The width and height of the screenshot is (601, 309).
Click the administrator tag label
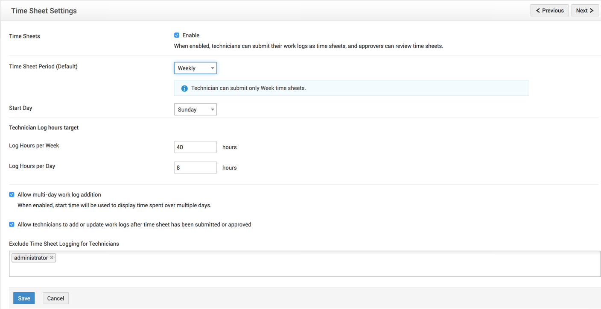point(31,258)
